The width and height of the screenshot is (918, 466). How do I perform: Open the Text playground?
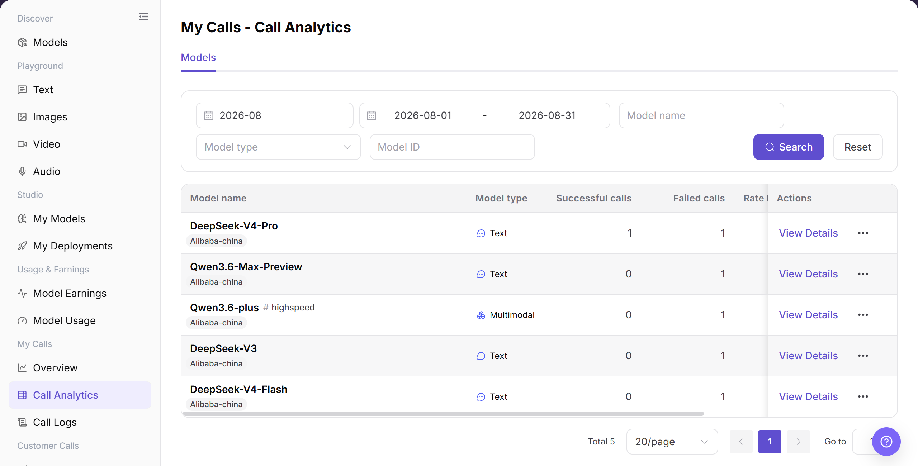[80, 90]
